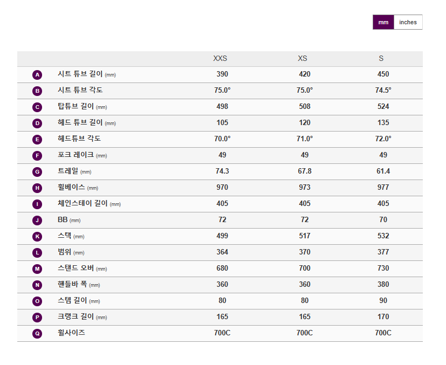Click the 'BB' row label
446x365 pixels.
[63, 219]
